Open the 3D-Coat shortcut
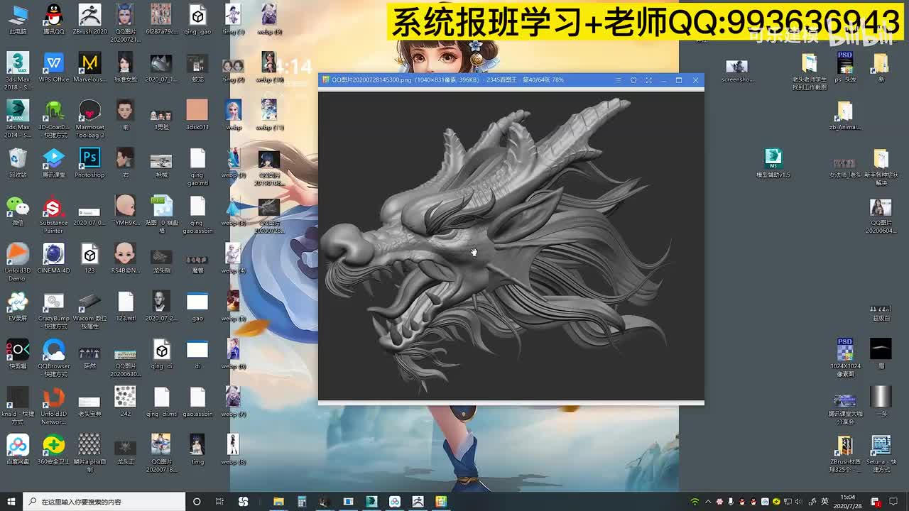The width and height of the screenshot is (909, 511). (x=53, y=119)
